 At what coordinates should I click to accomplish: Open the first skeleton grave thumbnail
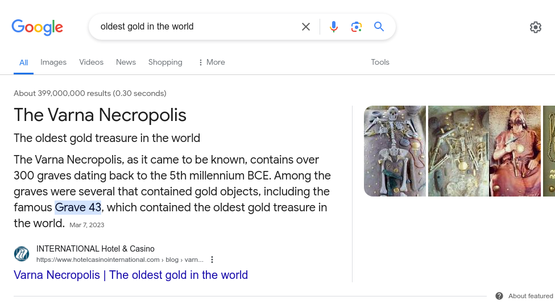point(395,151)
